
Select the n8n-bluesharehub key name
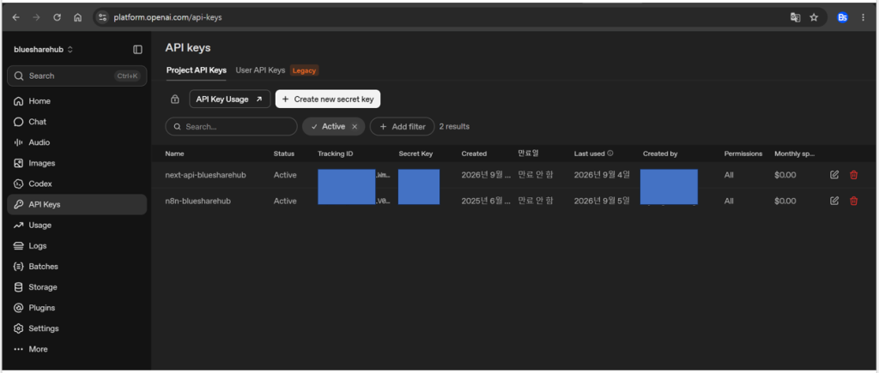(198, 201)
